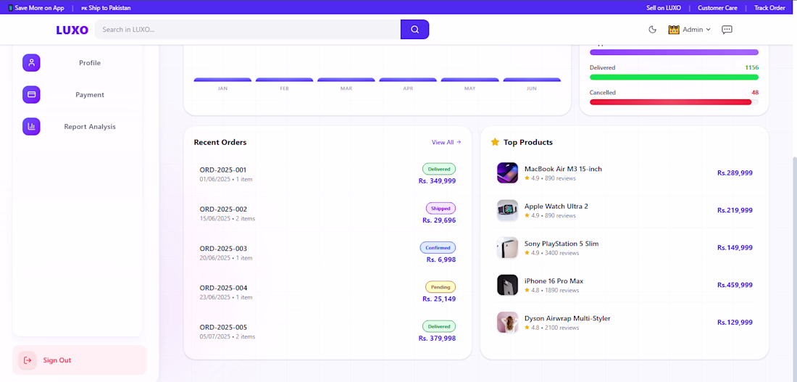Select order ORD-2025-005
This screenshot has height=382, width=797.
327,332
